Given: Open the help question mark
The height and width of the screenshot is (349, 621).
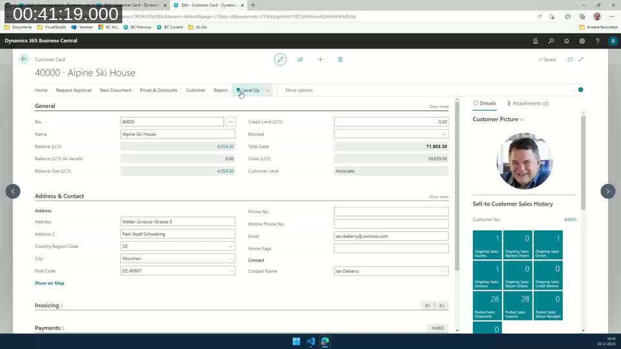Looking at the screenshot, I should point(597,41).
